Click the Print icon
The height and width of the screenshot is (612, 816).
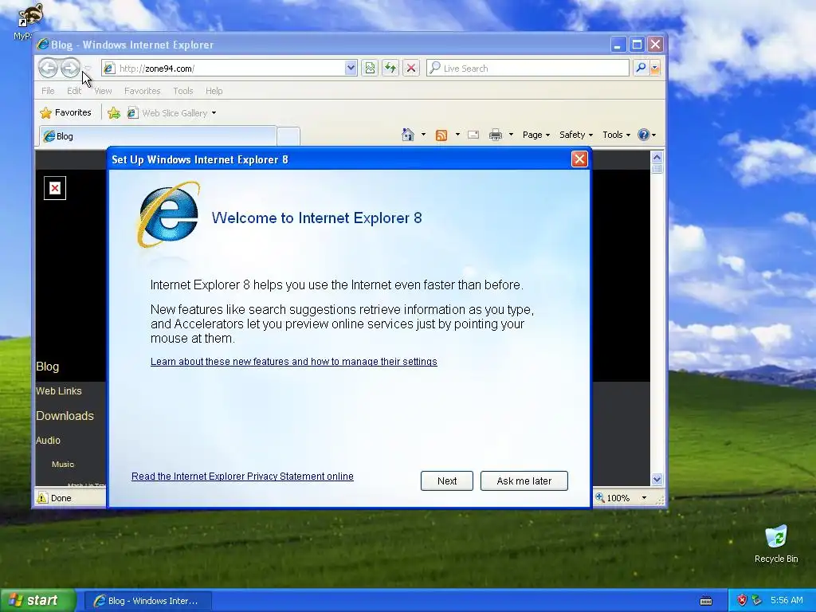pos(496,135)
